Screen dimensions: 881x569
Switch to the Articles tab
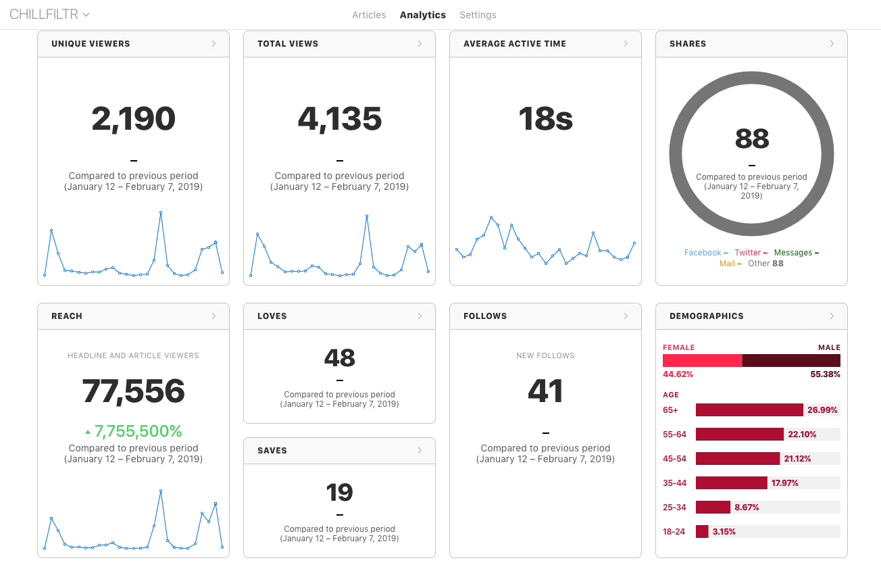click(x=369, y=15)
